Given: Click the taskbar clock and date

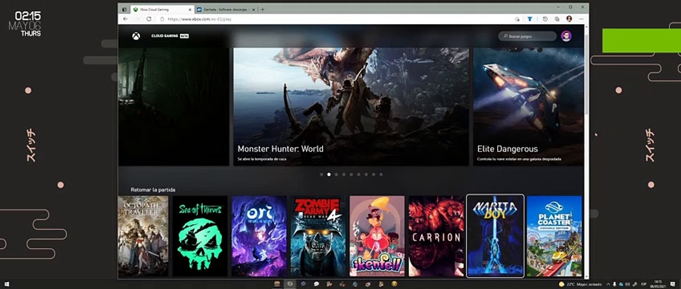Looking at the screenshot, I should pyautogui.click(x=658, y=284).
